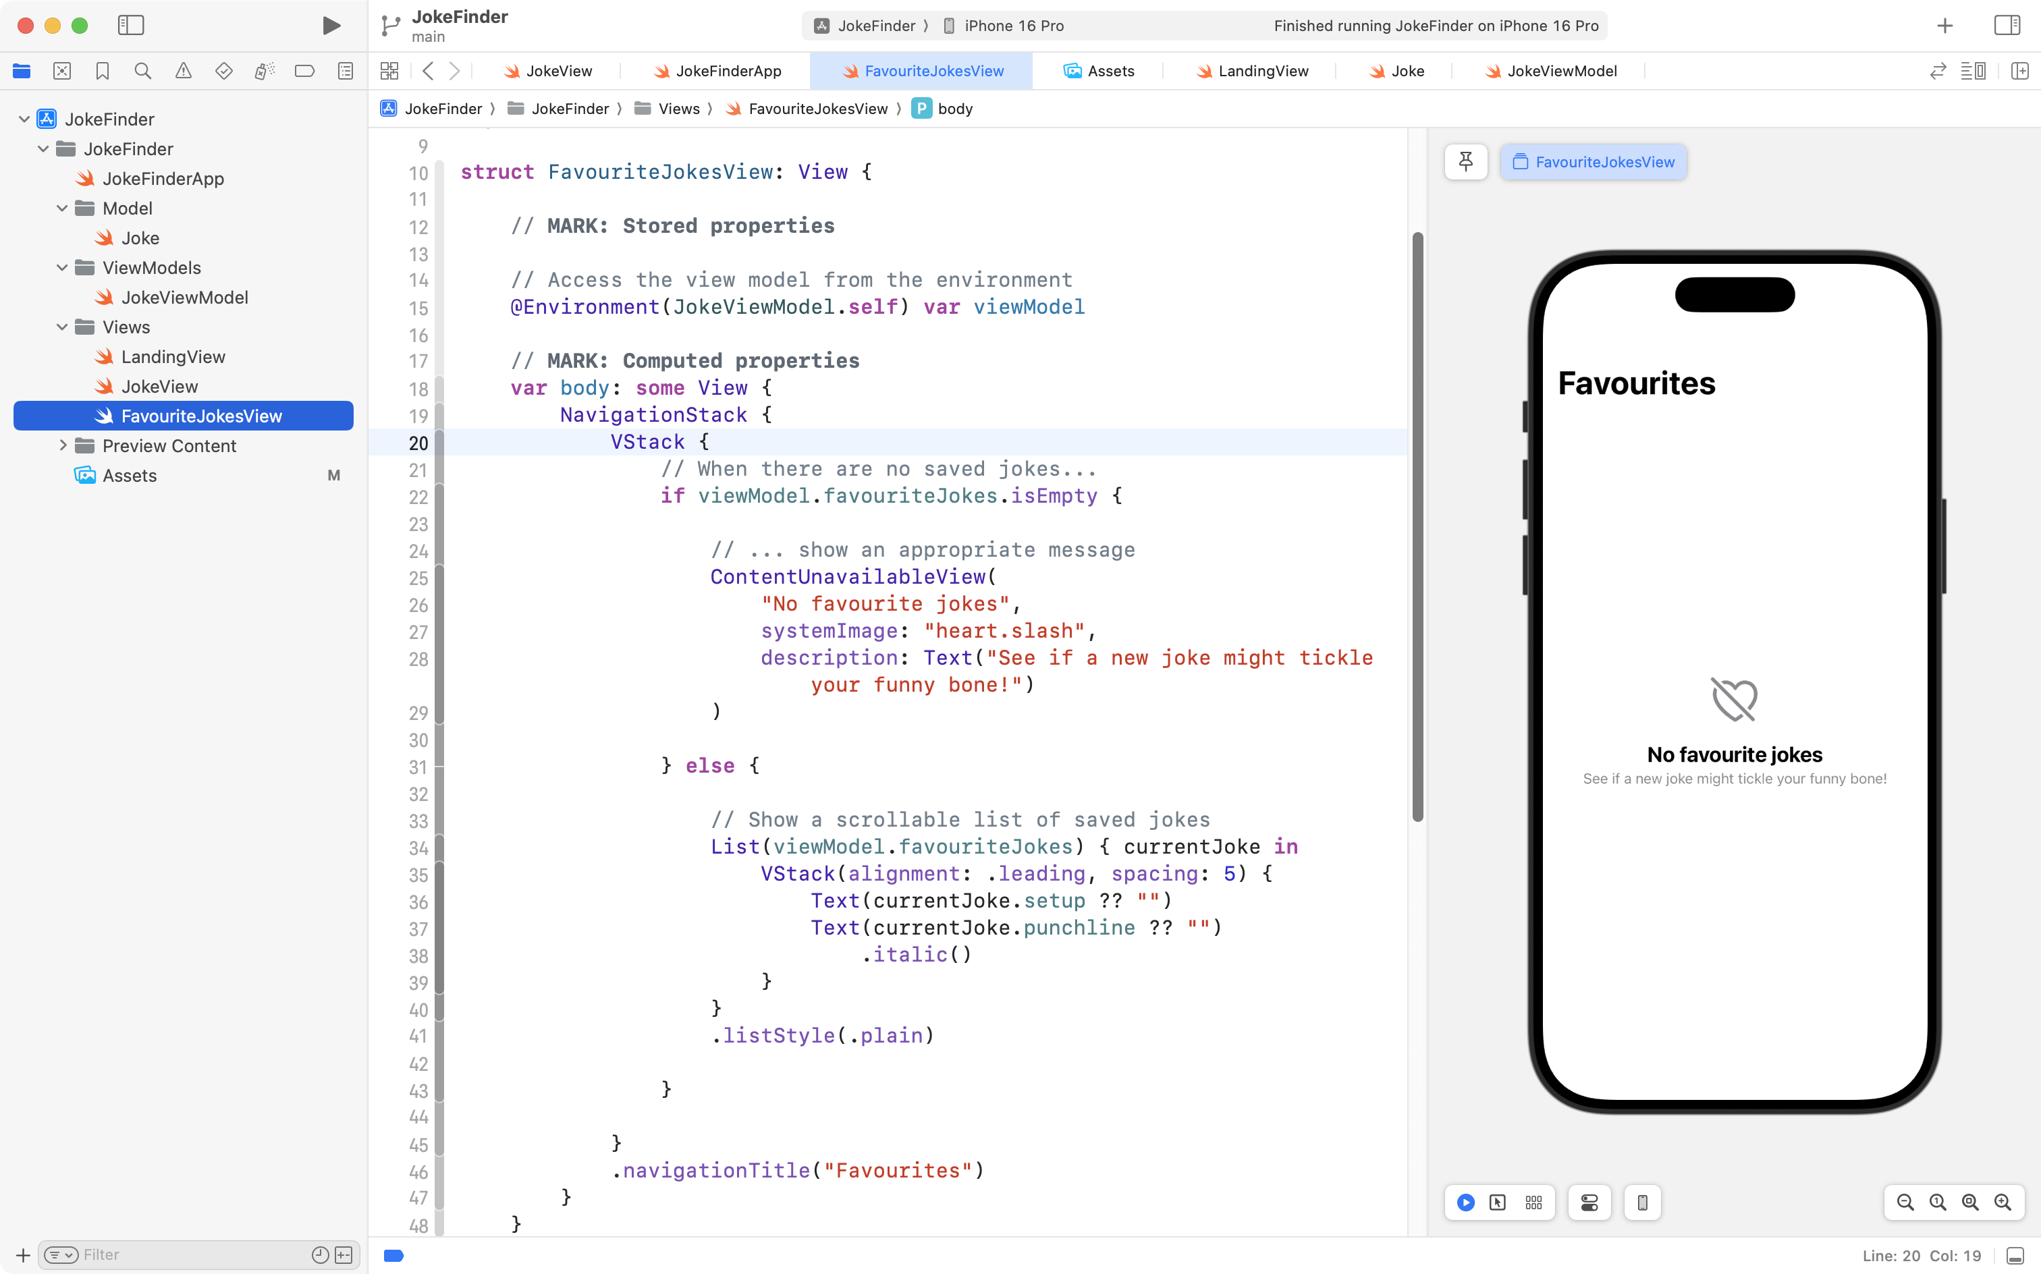Collapse the Model folder group
This screenshot has height=1274, width=2041.
point(61,208)
